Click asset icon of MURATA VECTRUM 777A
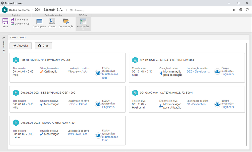Screen dimensions: 252x152 coord(16,122)
